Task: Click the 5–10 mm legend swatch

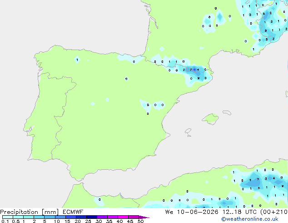Action: pos(50,217)
